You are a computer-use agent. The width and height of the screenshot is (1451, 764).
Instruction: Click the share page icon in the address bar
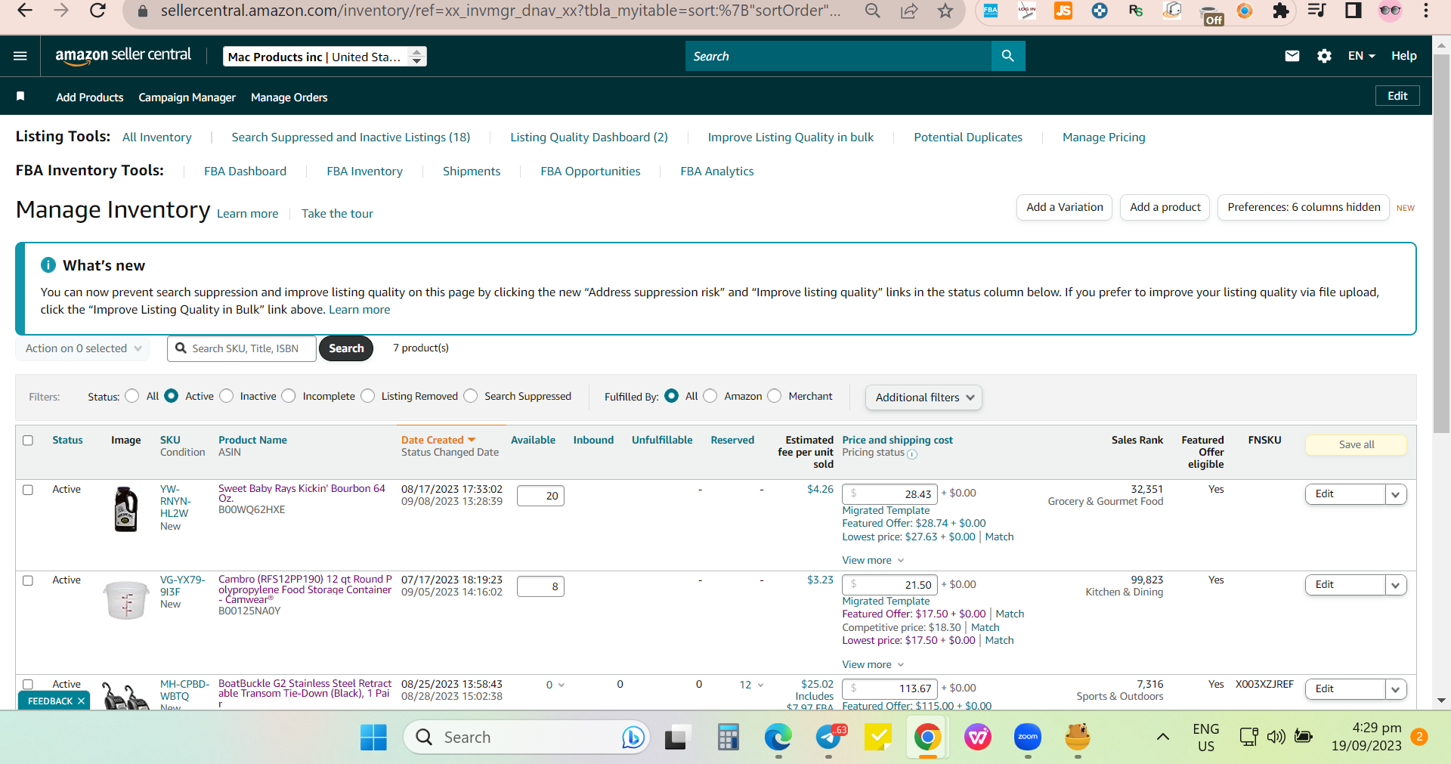[x=909, y=11]
